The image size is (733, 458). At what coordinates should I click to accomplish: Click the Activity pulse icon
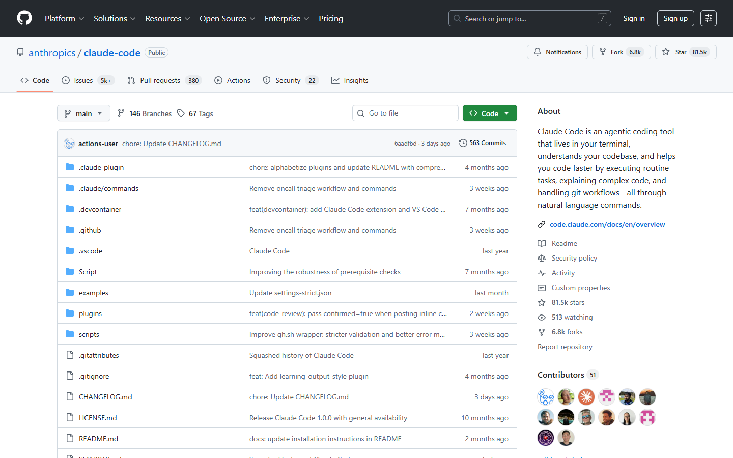[x=542, y=273]
